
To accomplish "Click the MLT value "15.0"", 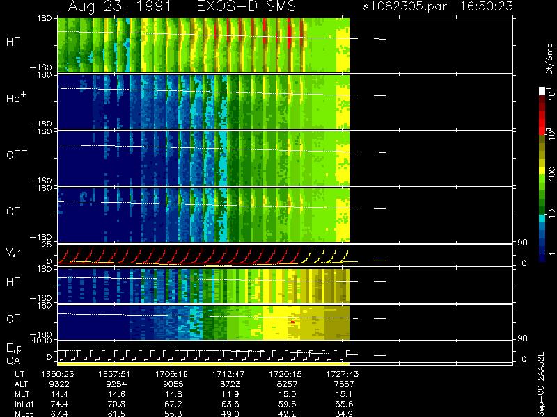I will pos(288,394).
